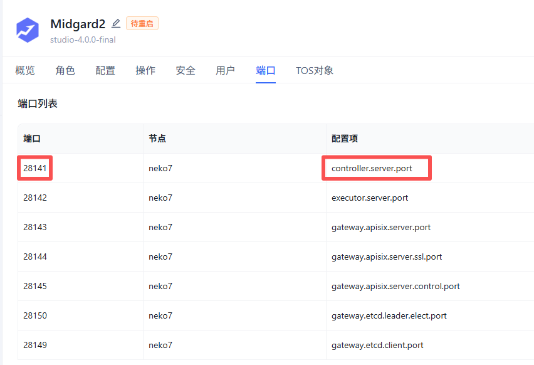The width and height of the screenshot is (534, 365).
Task: Click the 待重启 status badge
Action: (142, 23)
